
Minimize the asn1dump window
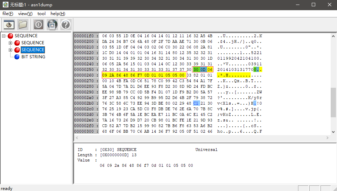point(297,5)
